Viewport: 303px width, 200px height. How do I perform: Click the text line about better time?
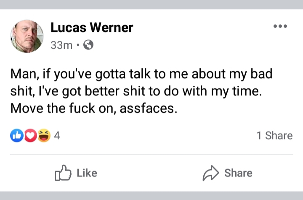tap(136, 91)
